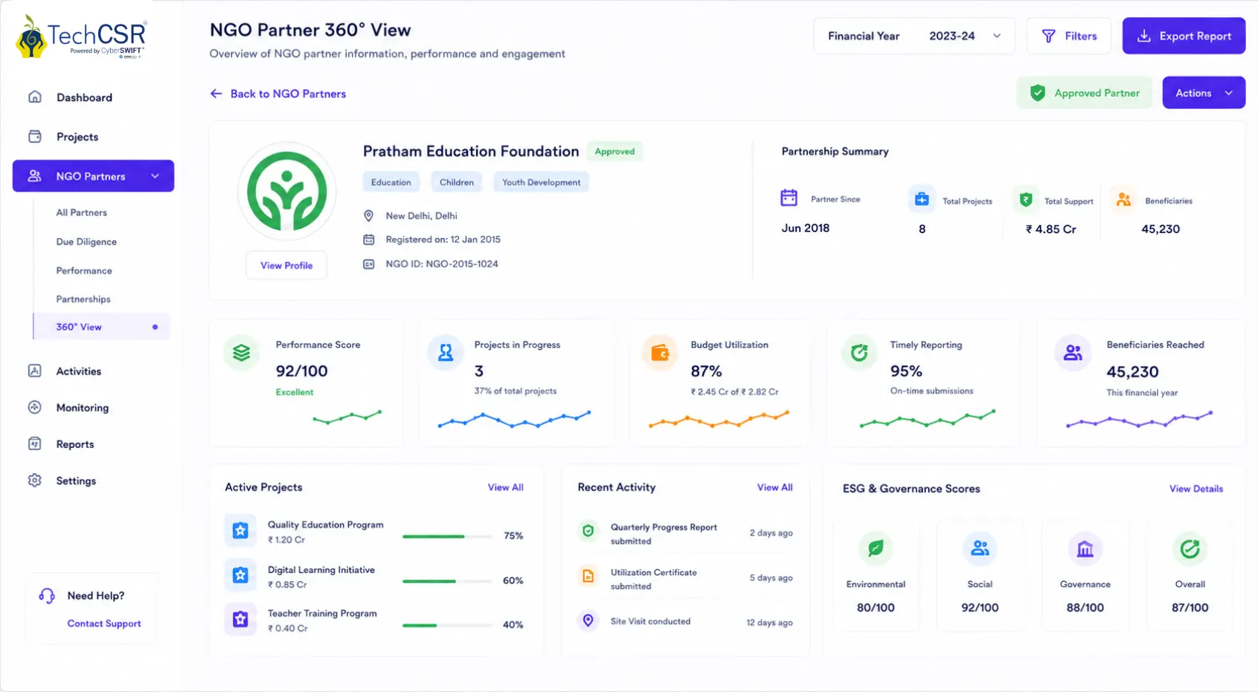Click the Overall 87/100 score value
The width and height of the screenshot is (1258, 692).
[1190, 608]
